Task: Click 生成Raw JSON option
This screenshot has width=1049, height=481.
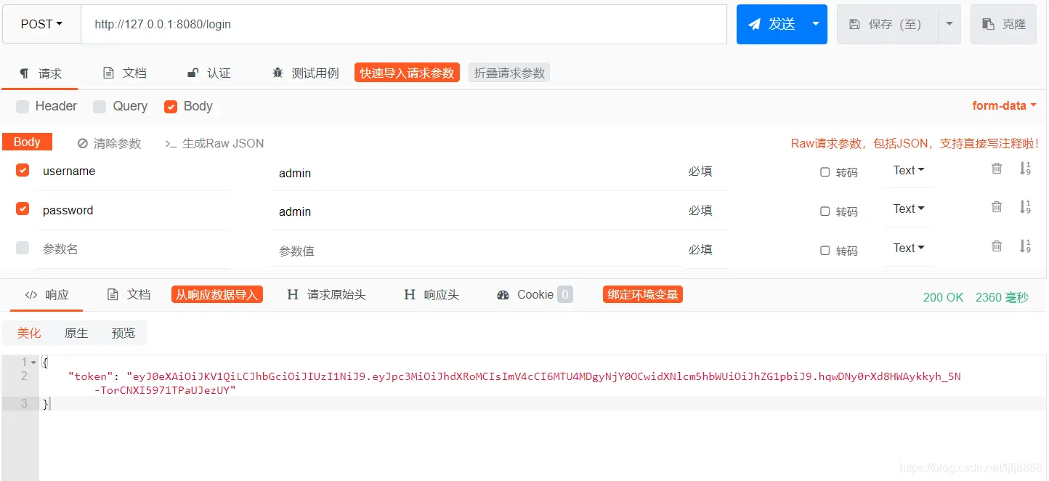Action: tap(215, 143)
